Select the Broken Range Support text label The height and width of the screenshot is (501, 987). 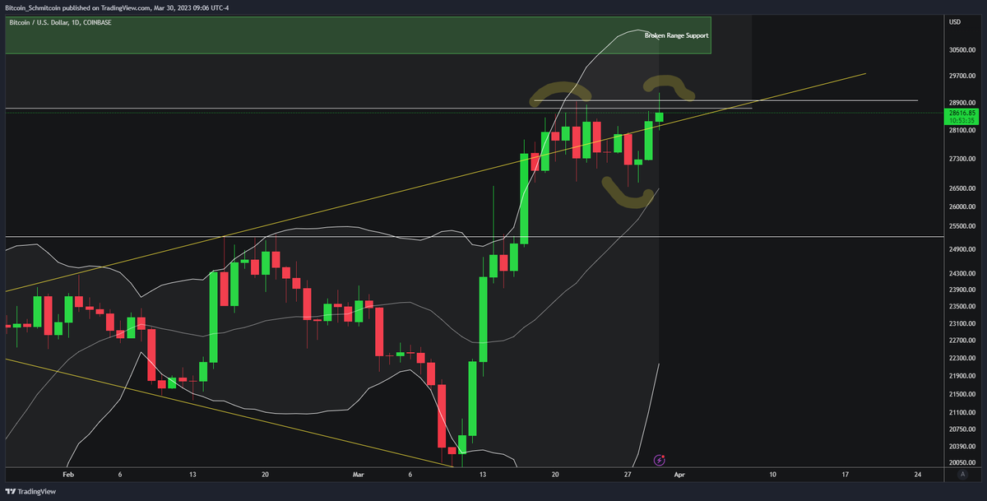click(x=675, y=35)
